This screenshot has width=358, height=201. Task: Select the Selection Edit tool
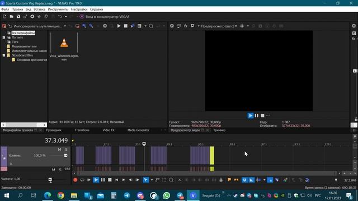click(x=164, y=180)
